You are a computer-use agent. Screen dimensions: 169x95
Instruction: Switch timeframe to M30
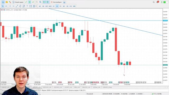[50, 6]
